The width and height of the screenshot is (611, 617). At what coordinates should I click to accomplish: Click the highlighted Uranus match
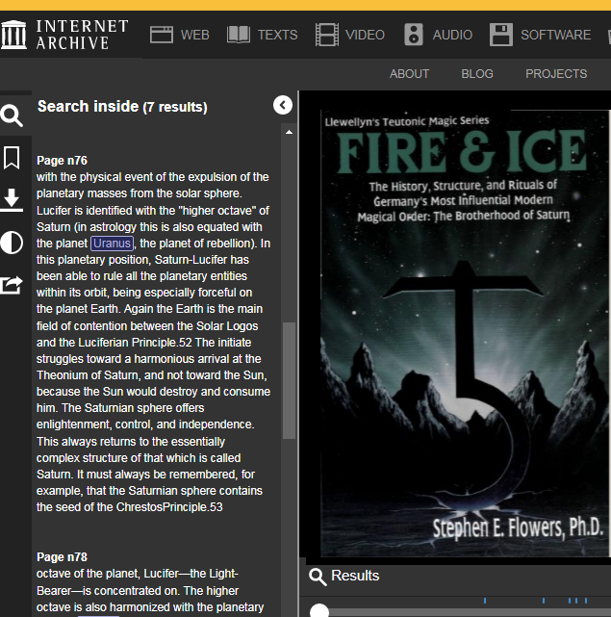[x=113, y=244]
